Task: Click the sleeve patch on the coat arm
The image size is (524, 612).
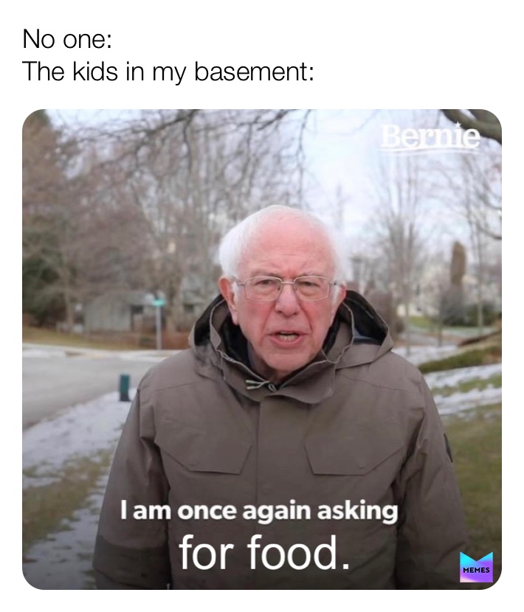Action: [448, 448]
